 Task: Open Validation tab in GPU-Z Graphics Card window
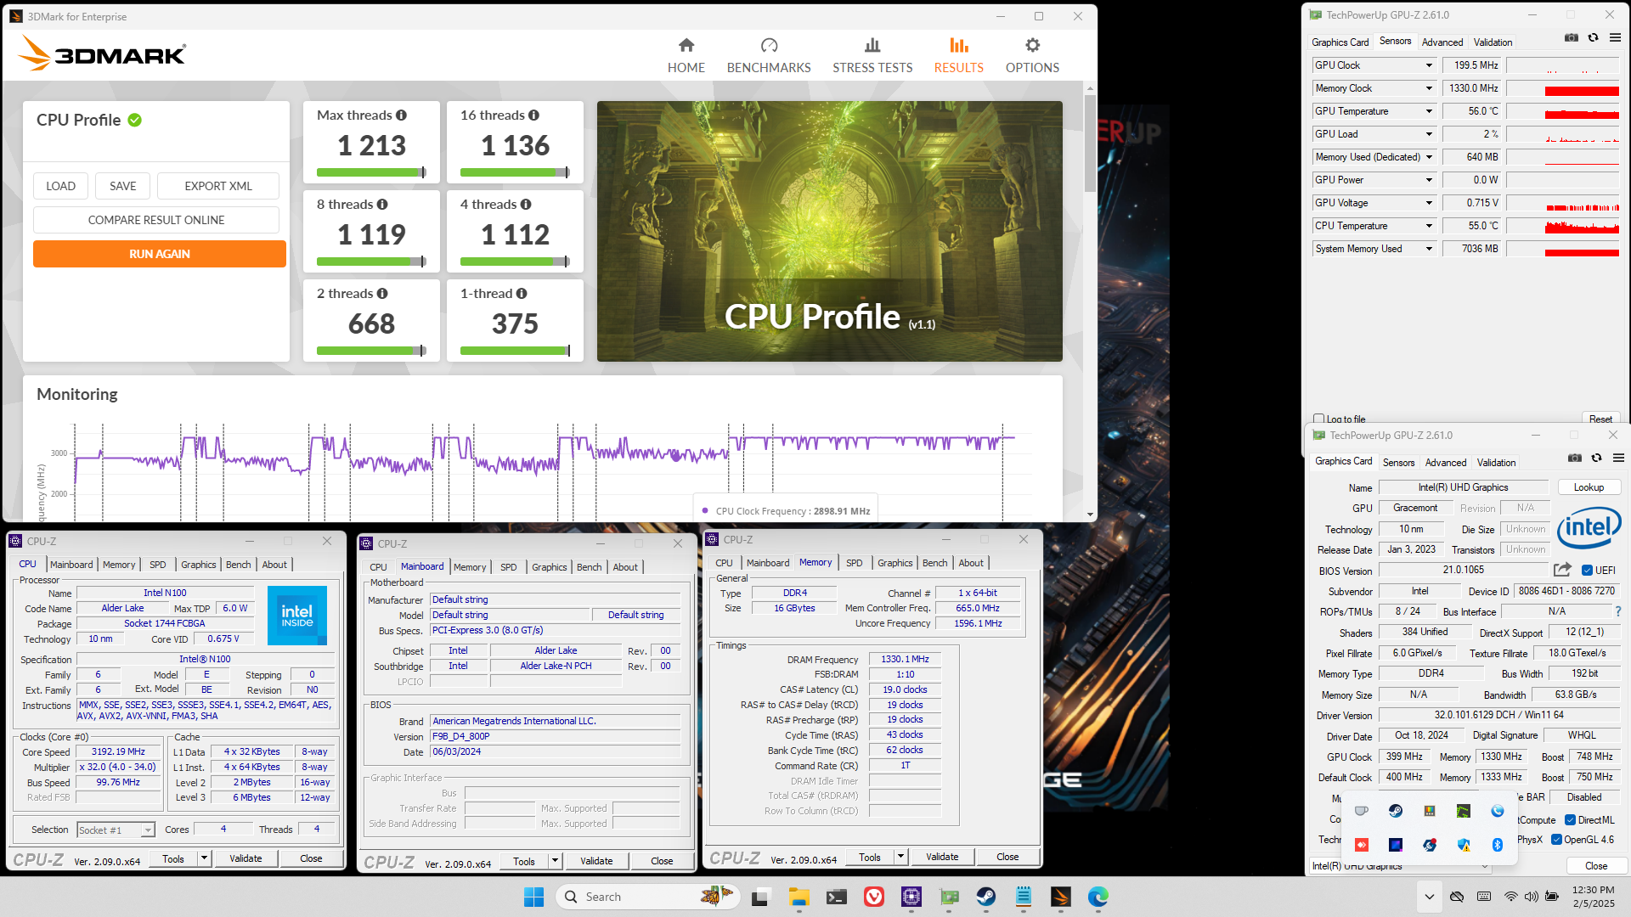[1496, 463]
